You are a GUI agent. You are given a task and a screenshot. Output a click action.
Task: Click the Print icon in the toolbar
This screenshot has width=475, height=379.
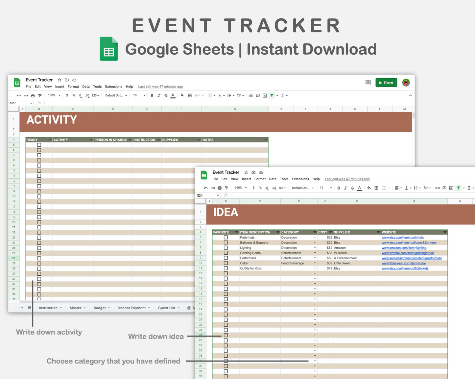[x=33, y=95]
